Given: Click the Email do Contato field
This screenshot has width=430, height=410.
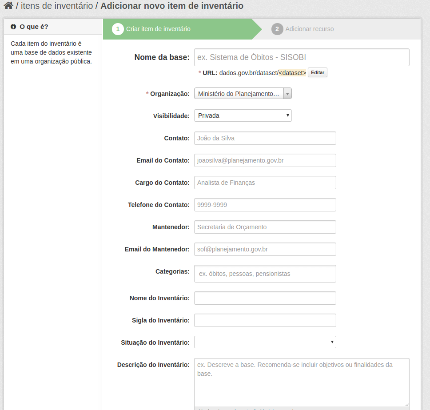Looking at the screenshot, I should point(265,160).
